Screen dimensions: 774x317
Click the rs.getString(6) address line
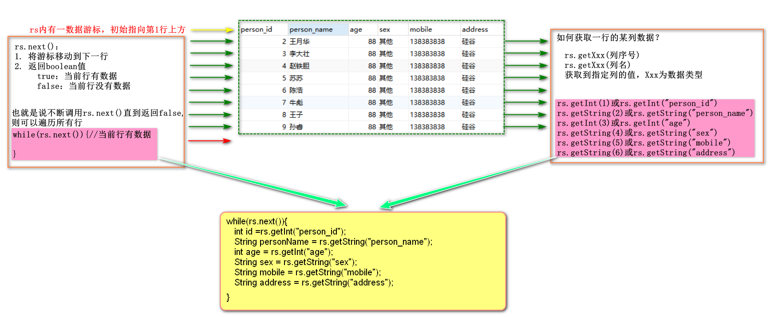[x=646, y=153]
